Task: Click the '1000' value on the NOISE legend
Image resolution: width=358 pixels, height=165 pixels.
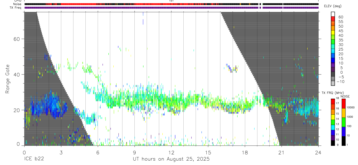Action: coord(350,117)
